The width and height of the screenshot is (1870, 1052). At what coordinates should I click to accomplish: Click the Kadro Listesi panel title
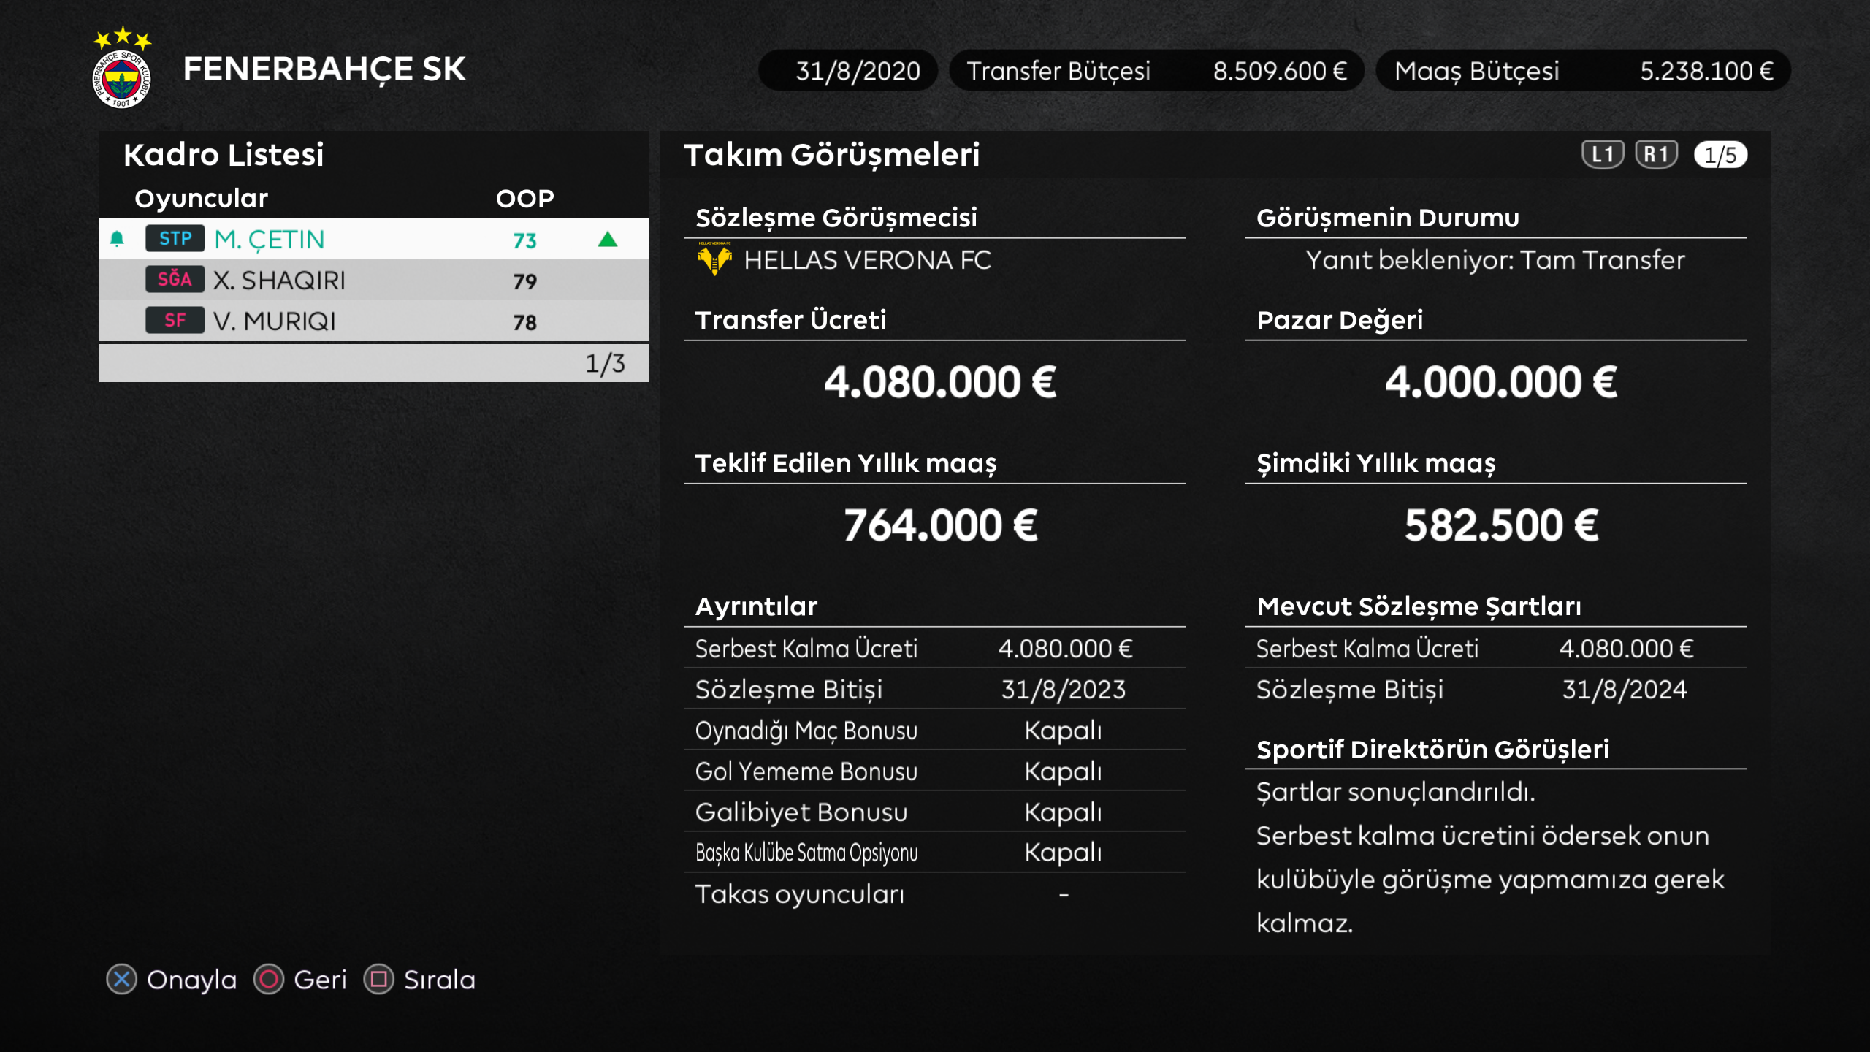(224, 155)
